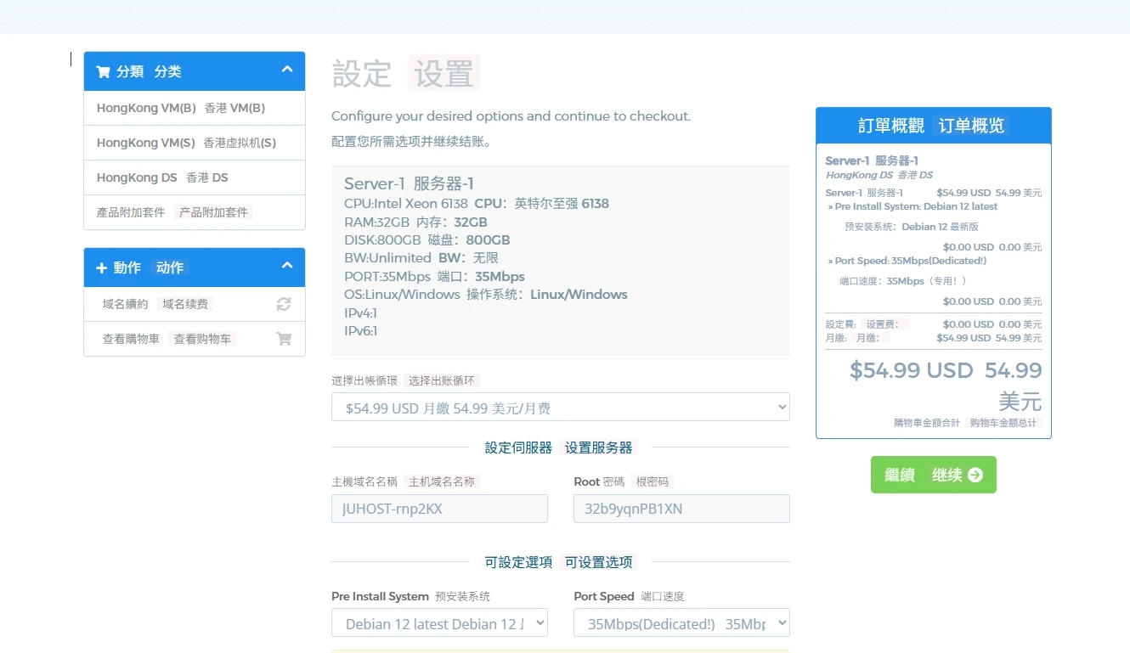
Task: Click the plus icon in Actions header
Action: 102,267
